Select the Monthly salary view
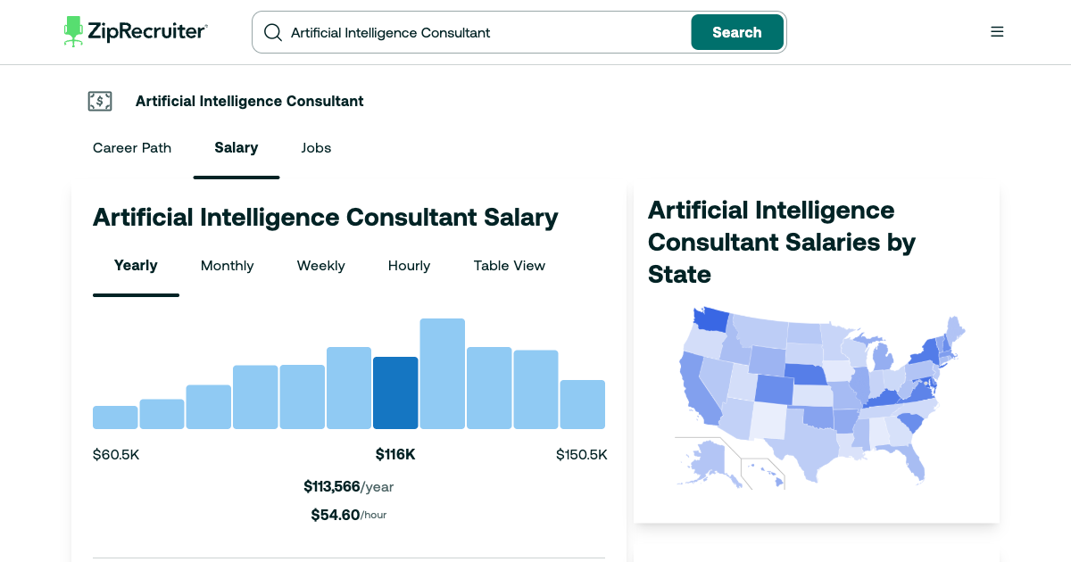1071x562 pixels. [227, 266]
